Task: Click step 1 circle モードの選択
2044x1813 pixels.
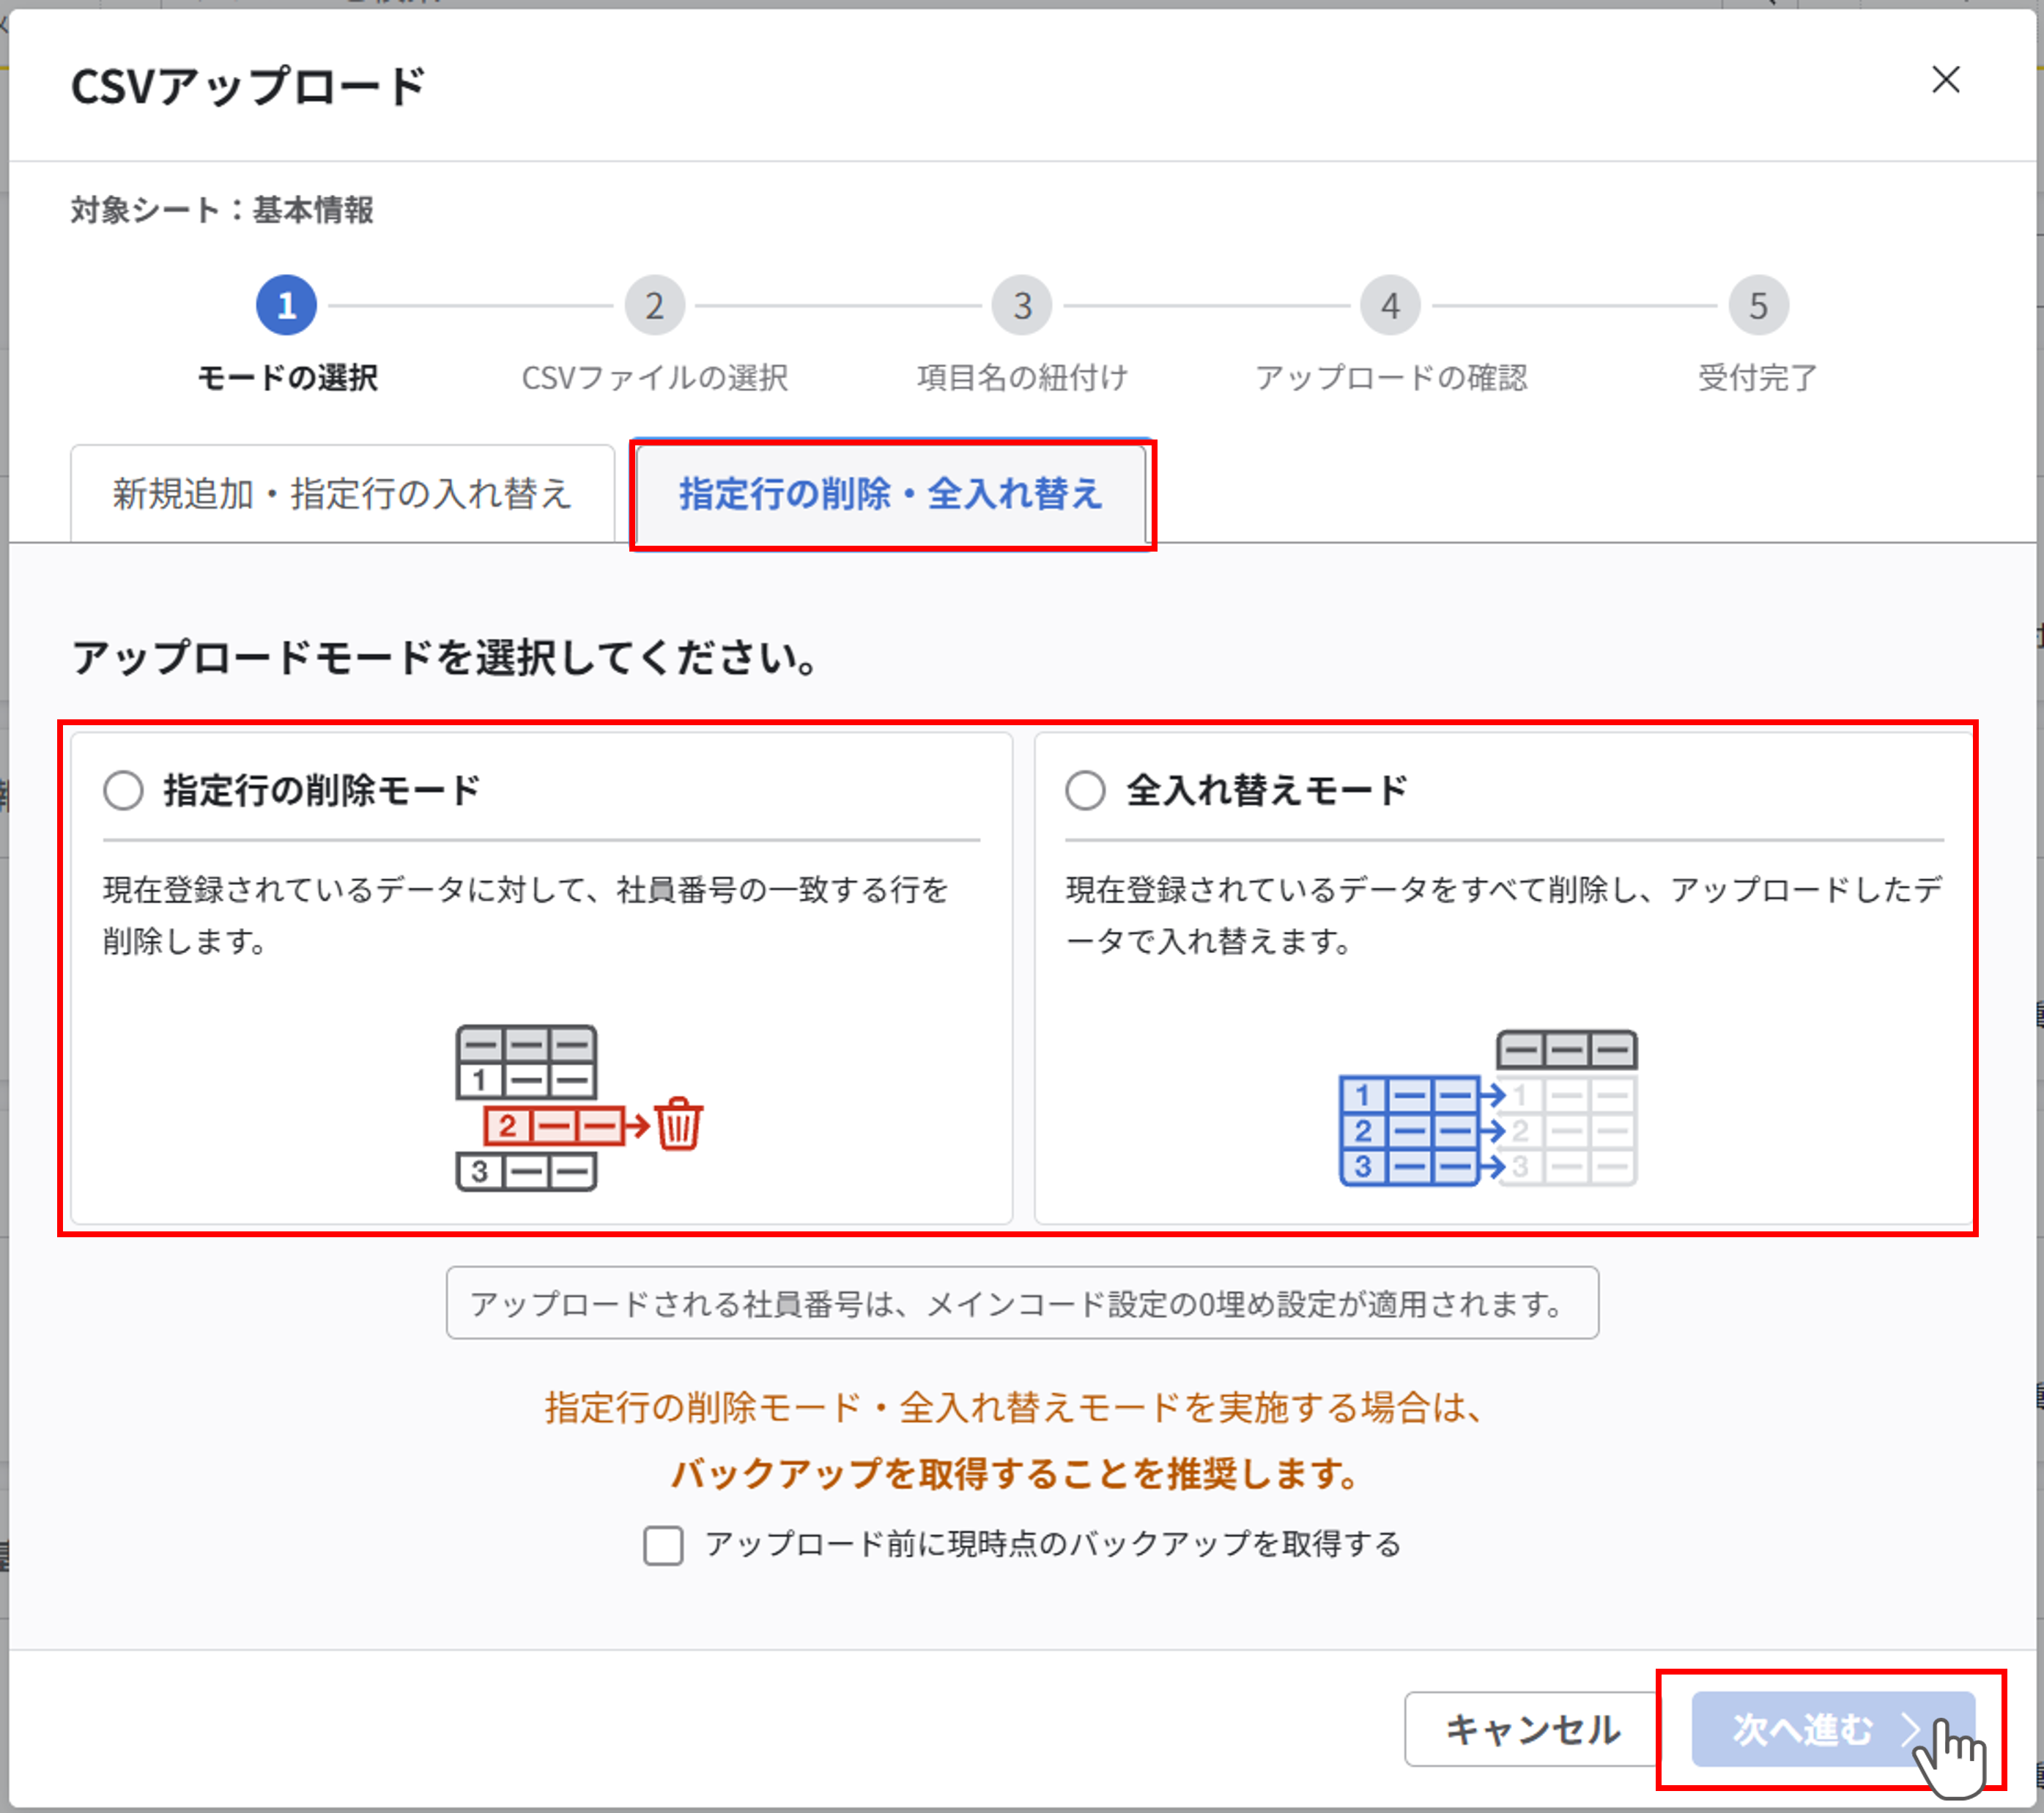Action: pos(287,305)
